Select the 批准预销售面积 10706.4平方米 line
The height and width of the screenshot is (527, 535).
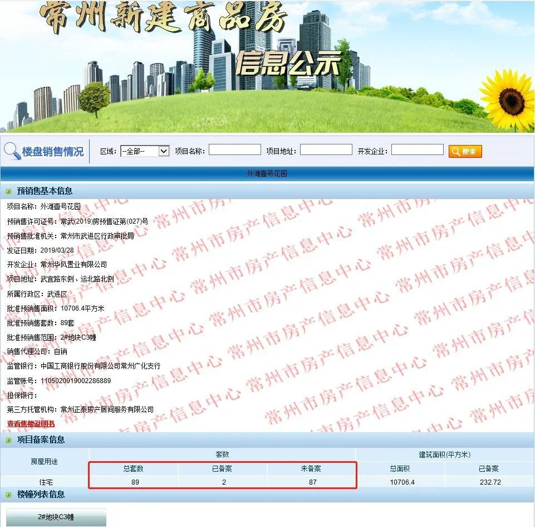[56, 308]
